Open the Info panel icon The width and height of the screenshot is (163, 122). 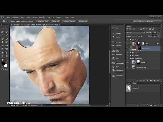coord(113,28)
